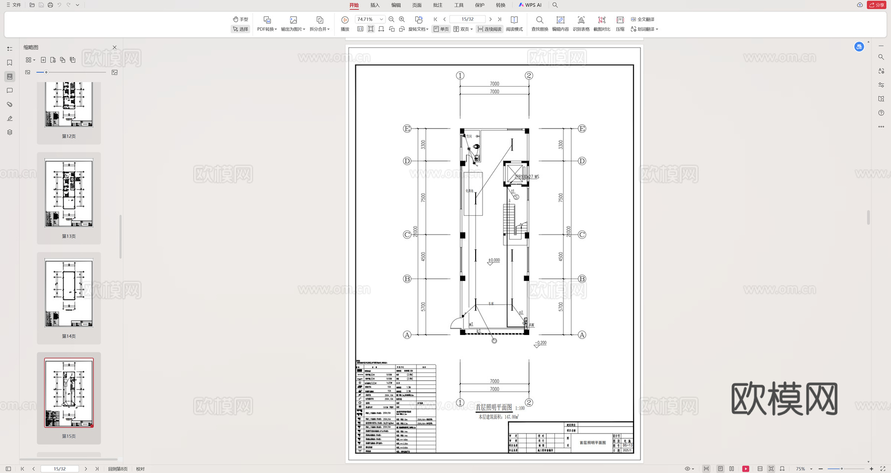
Task: Open the 开始 ribbon tab
Action: pos(354,5)
